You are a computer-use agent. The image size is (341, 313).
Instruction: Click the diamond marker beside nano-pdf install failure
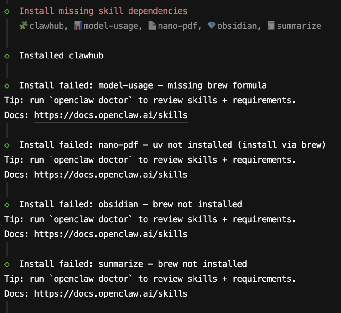7,145
